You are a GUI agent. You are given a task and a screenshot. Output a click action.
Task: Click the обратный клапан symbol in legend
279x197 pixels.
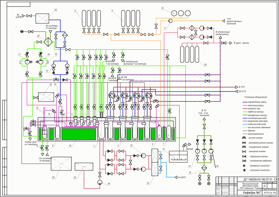(244, 156)
